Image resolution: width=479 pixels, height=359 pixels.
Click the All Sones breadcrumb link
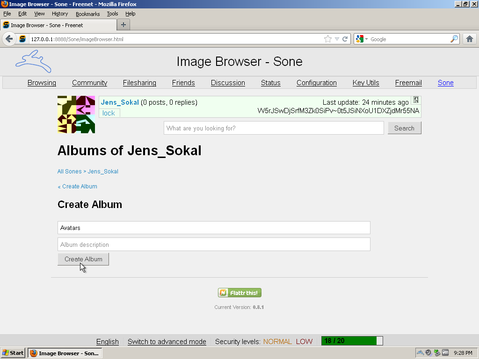click(x=70, y=172)
